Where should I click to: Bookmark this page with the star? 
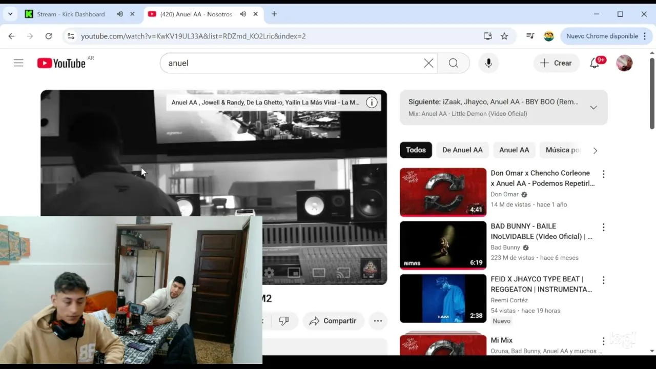504,36
